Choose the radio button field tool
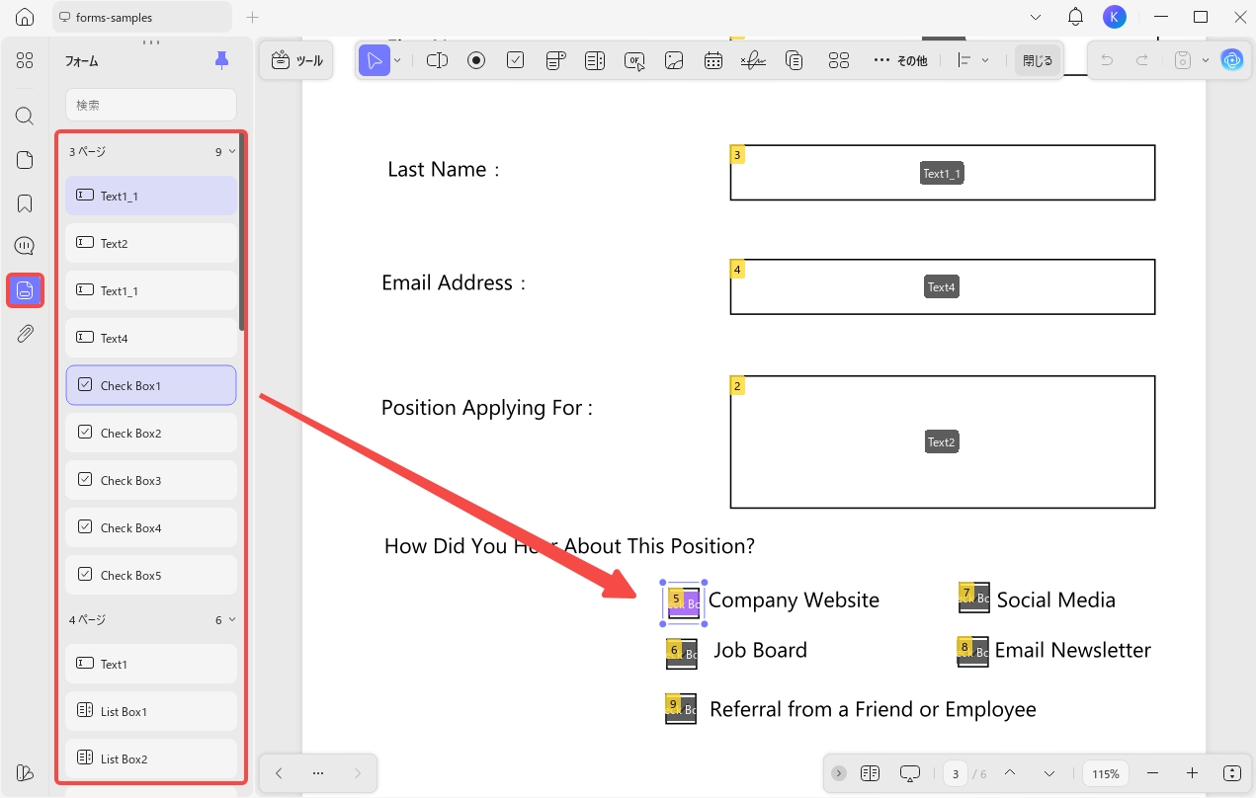 point(476,60)
